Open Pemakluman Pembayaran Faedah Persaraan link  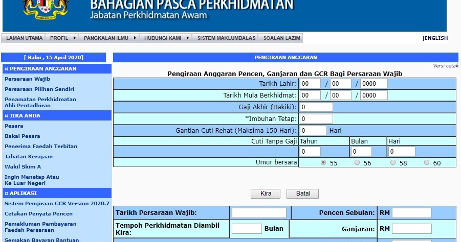40,227
